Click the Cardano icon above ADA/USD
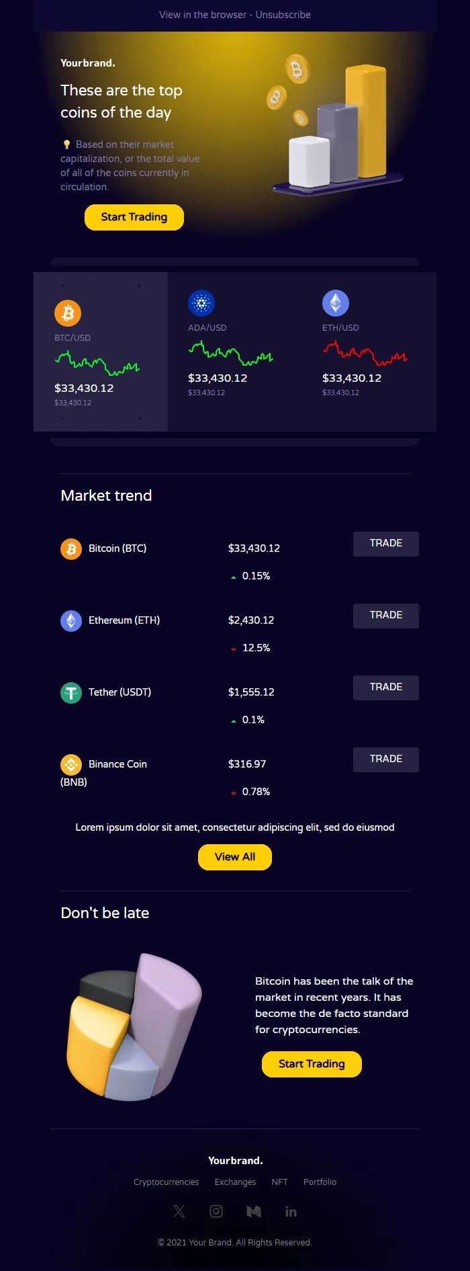The height and width of the screenshot is (1271, 470). point(201,303)
